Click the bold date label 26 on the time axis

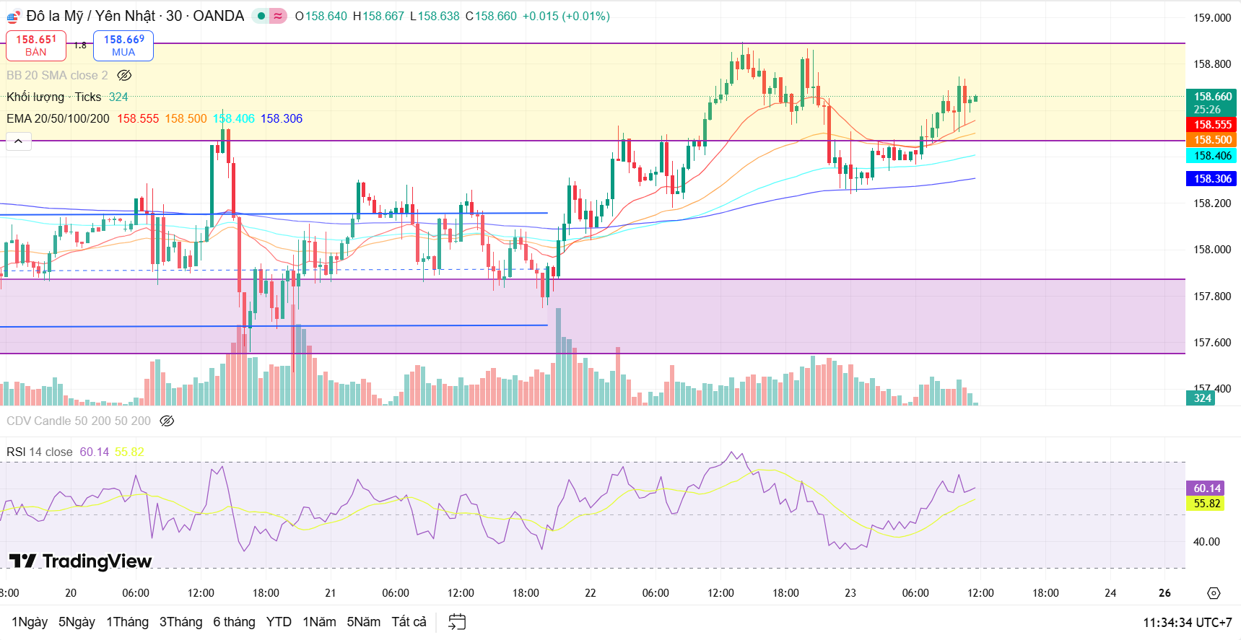(x=1164, y=593)
